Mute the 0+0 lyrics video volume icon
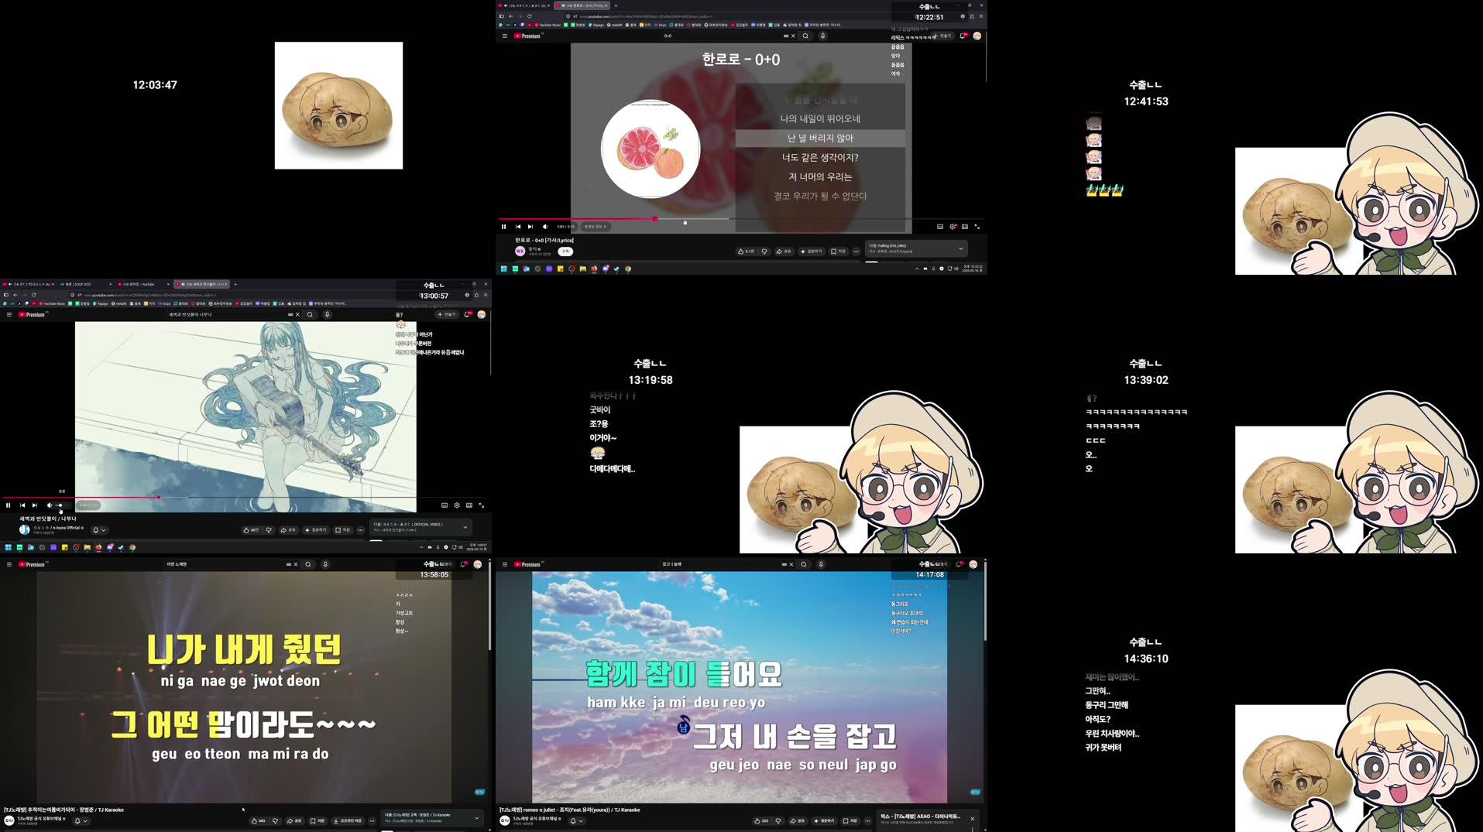Image resolution: width=1483 pixels, height=832 pixels. coord(545,227)
